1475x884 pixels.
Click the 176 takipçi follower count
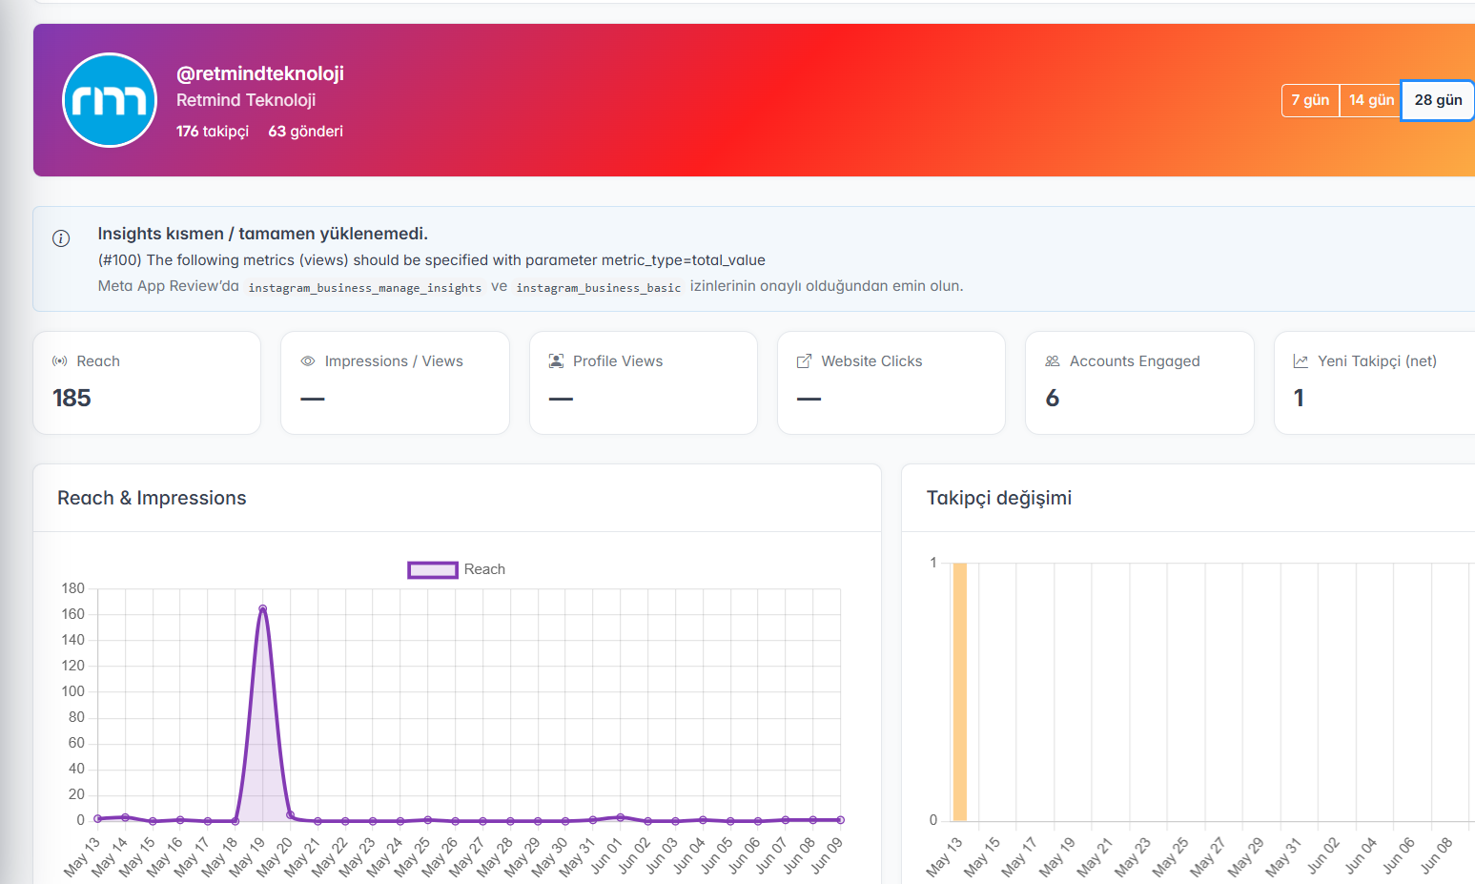(x=213, y=132)
